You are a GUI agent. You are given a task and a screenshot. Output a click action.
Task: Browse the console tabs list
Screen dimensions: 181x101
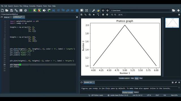tap(81, 82)
